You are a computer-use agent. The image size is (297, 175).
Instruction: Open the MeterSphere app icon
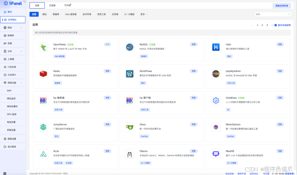tap(216, 127)
